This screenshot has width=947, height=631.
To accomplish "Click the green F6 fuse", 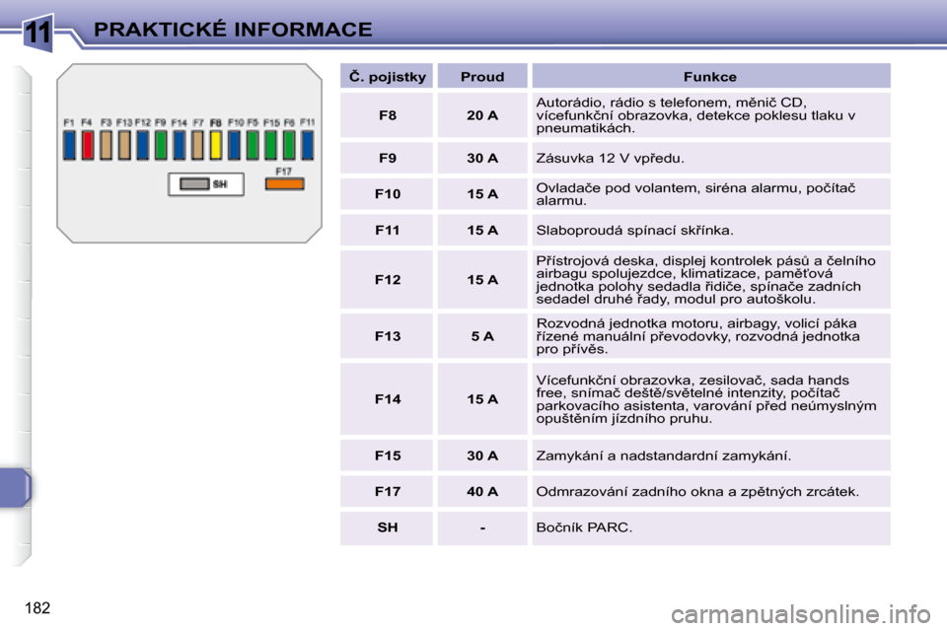I will point(289,146).
